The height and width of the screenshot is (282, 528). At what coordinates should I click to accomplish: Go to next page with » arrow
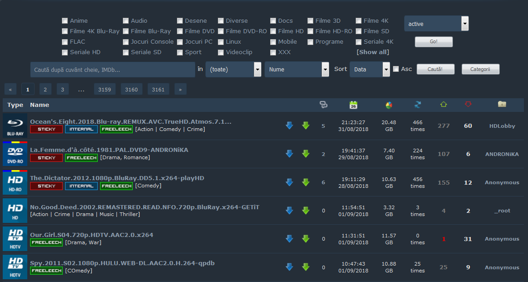pos(181,89)
